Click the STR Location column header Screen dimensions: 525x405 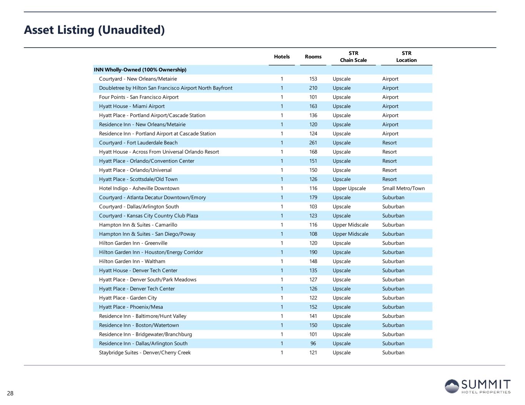click(406, 56)
